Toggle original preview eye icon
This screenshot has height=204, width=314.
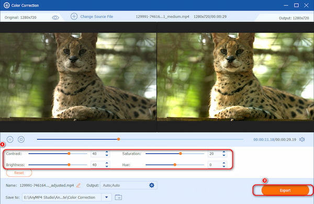click(55, 18)
